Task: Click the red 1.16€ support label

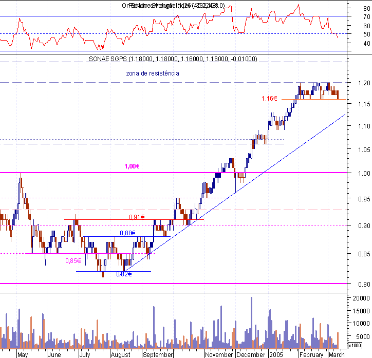Action: pos(269,99)
